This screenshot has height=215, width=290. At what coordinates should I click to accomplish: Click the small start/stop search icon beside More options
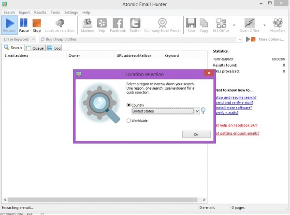pos(250,39)
